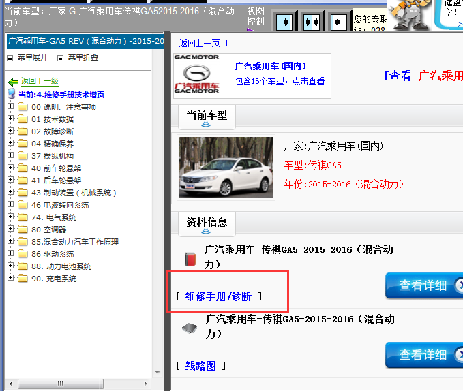Click the 返回上一页 link
The width and height of the screenshot is (463, 391).
click(200, 44)
